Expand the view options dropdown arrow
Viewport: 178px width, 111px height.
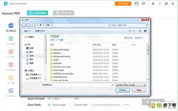[x=134, y=31]
